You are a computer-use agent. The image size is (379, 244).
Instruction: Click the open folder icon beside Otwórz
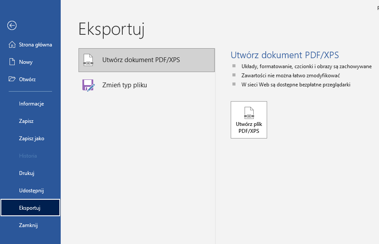(x=12, y=79)
